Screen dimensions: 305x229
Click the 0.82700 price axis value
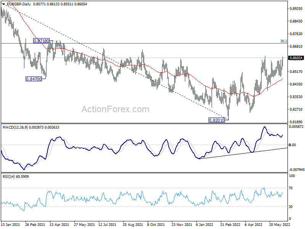pos(296,109)
